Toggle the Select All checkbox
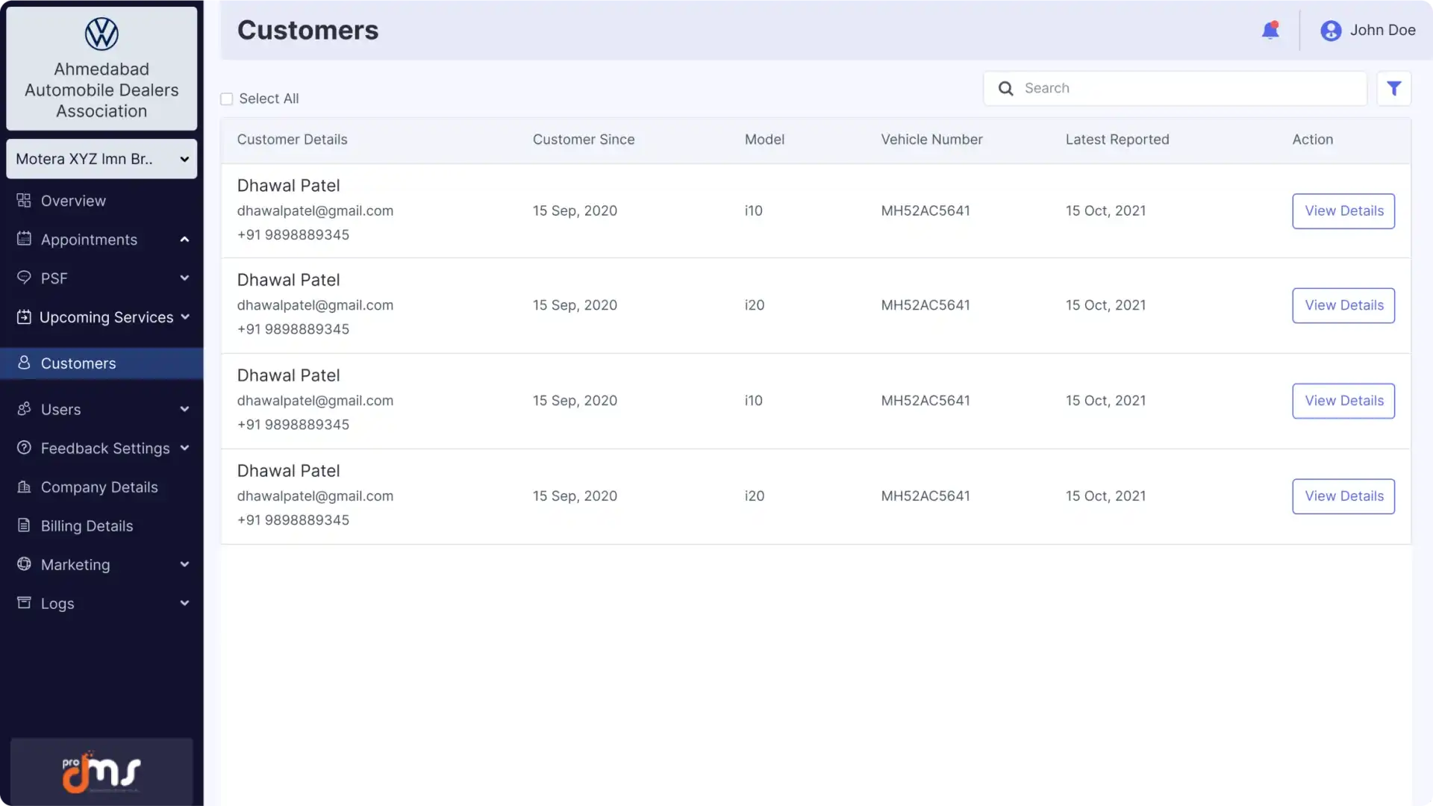Viewport: 1433px width, 806px height. tap(225, 99)
